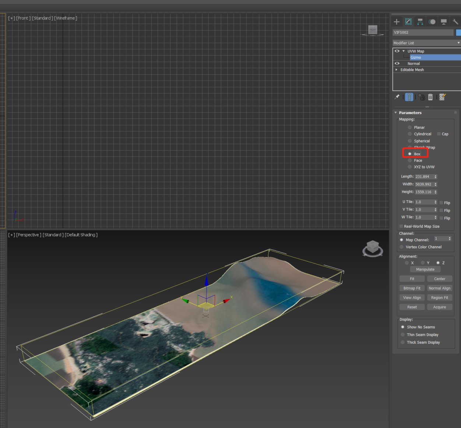Collapse the UVW Map modifier tree

pos(403,51)
